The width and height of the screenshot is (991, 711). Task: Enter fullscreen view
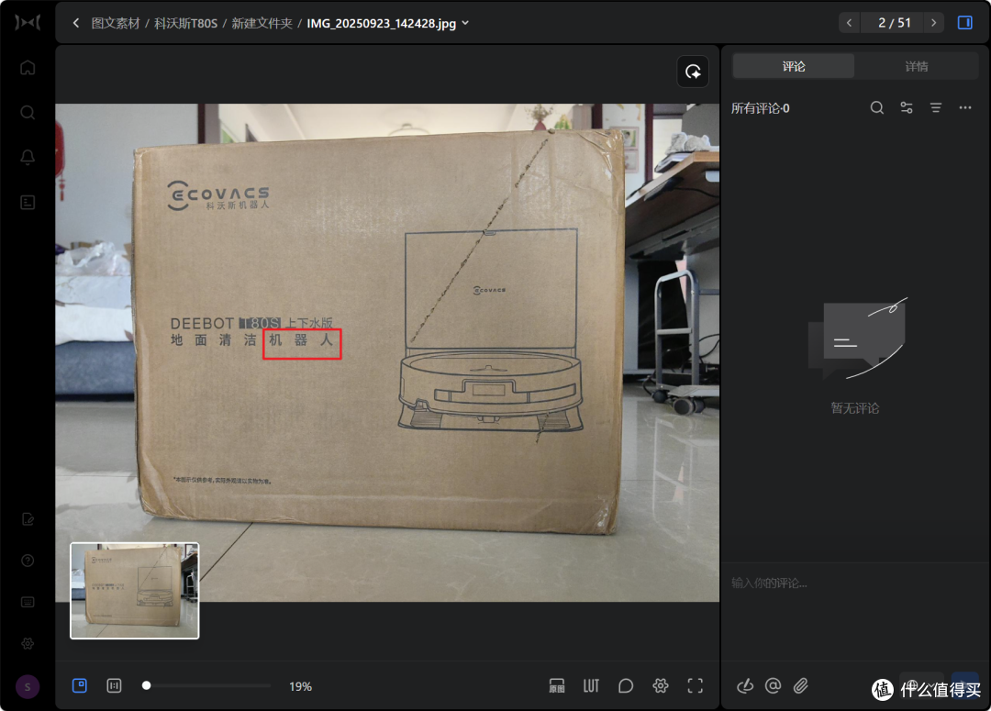(696, 685)
